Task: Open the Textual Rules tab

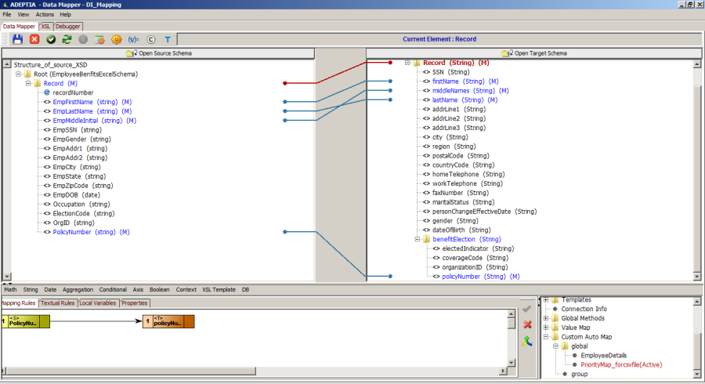Action: (57, 303)
